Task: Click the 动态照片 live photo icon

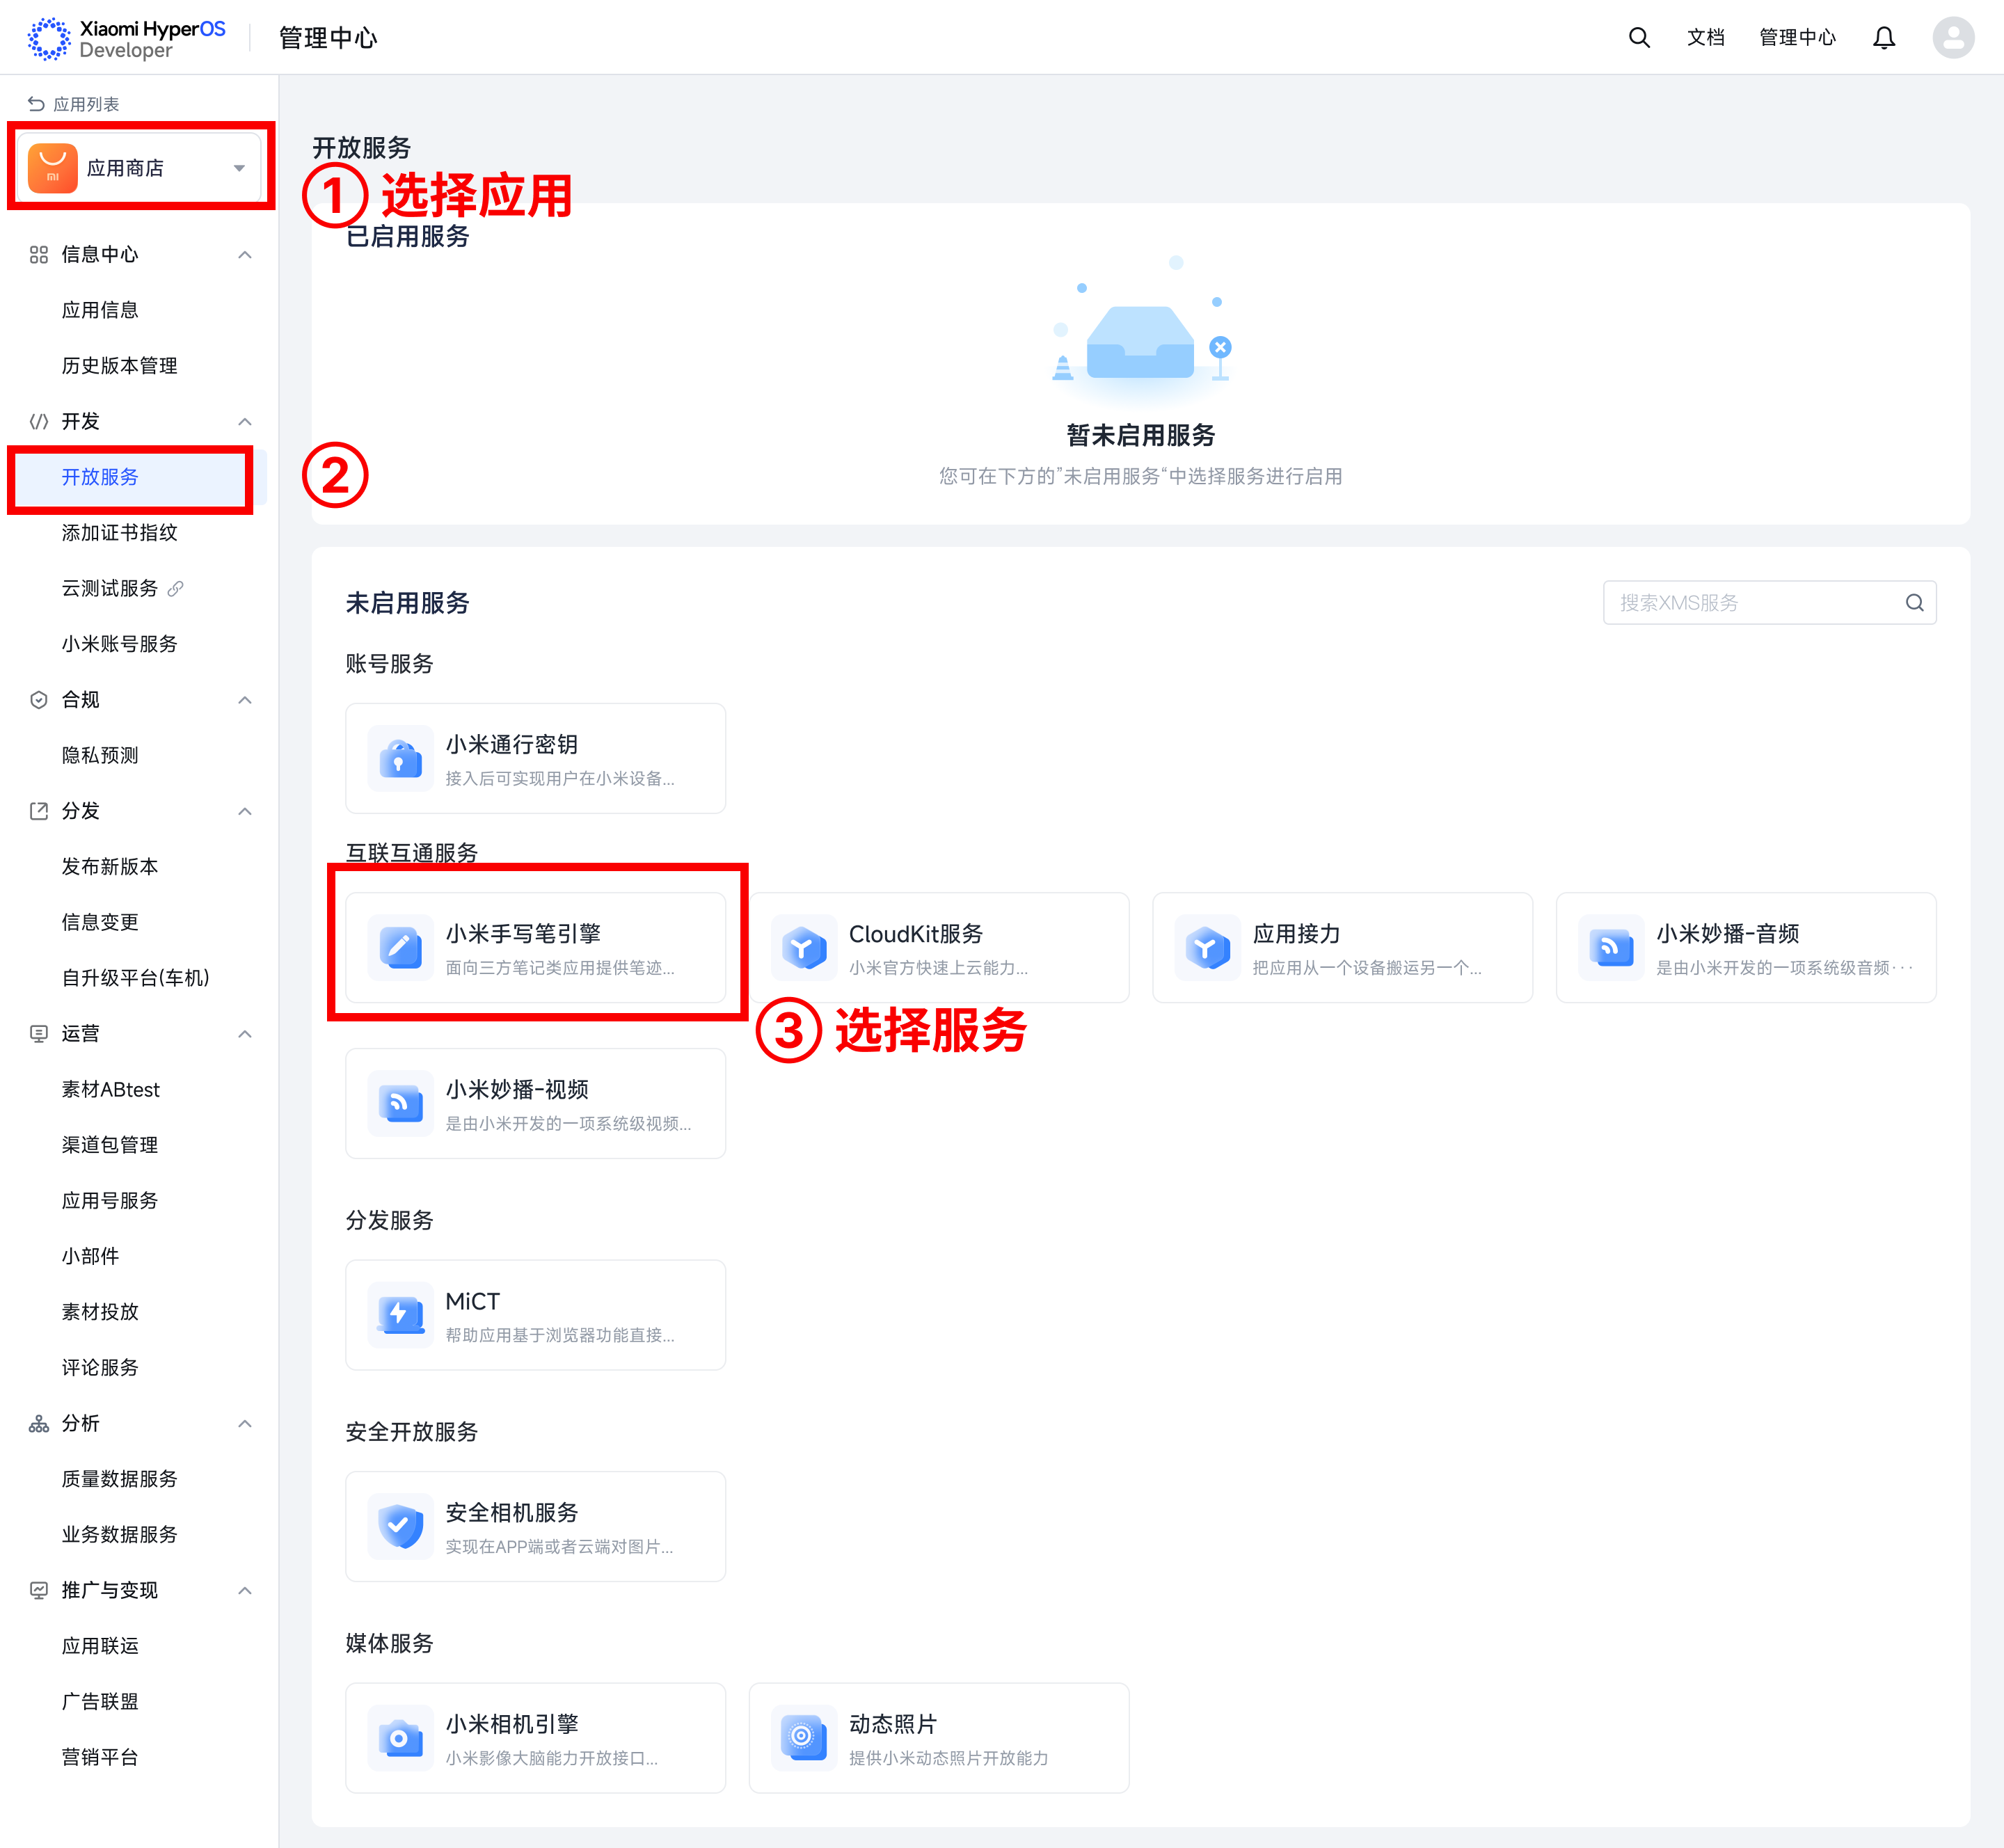Action: 804,1738
